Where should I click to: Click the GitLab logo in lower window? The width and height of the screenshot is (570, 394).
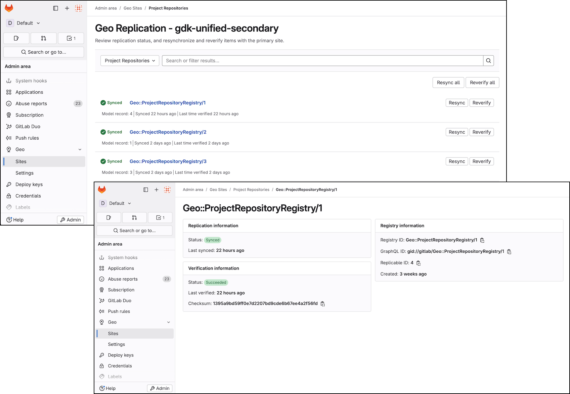102,190
